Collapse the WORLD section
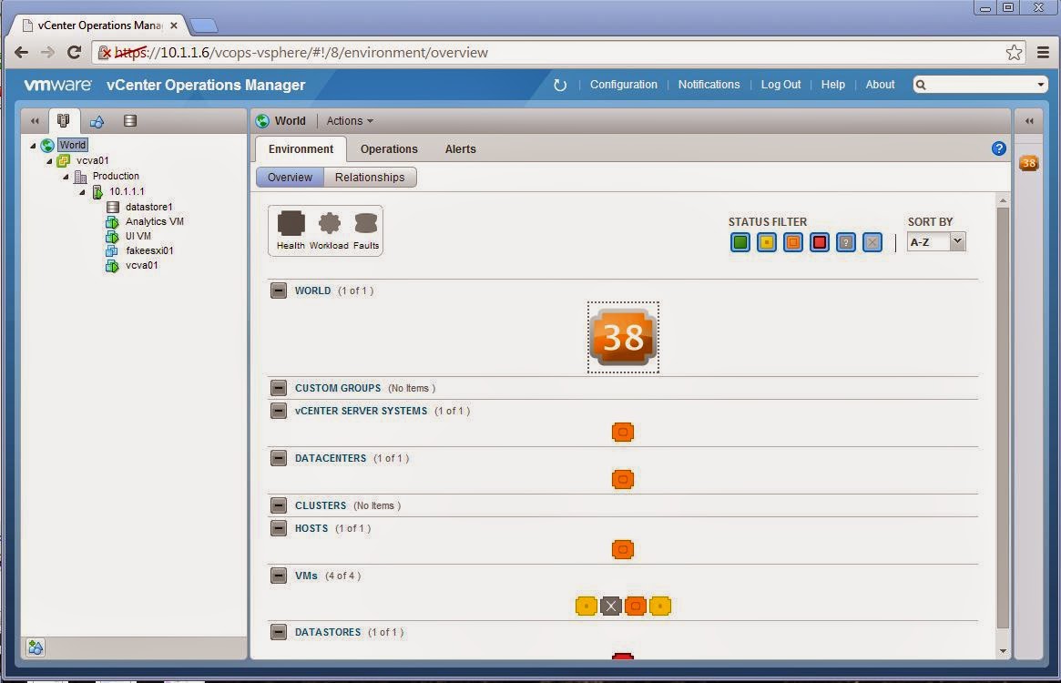Viewport: 1061px width, 683px height. (x=278, y=291)
